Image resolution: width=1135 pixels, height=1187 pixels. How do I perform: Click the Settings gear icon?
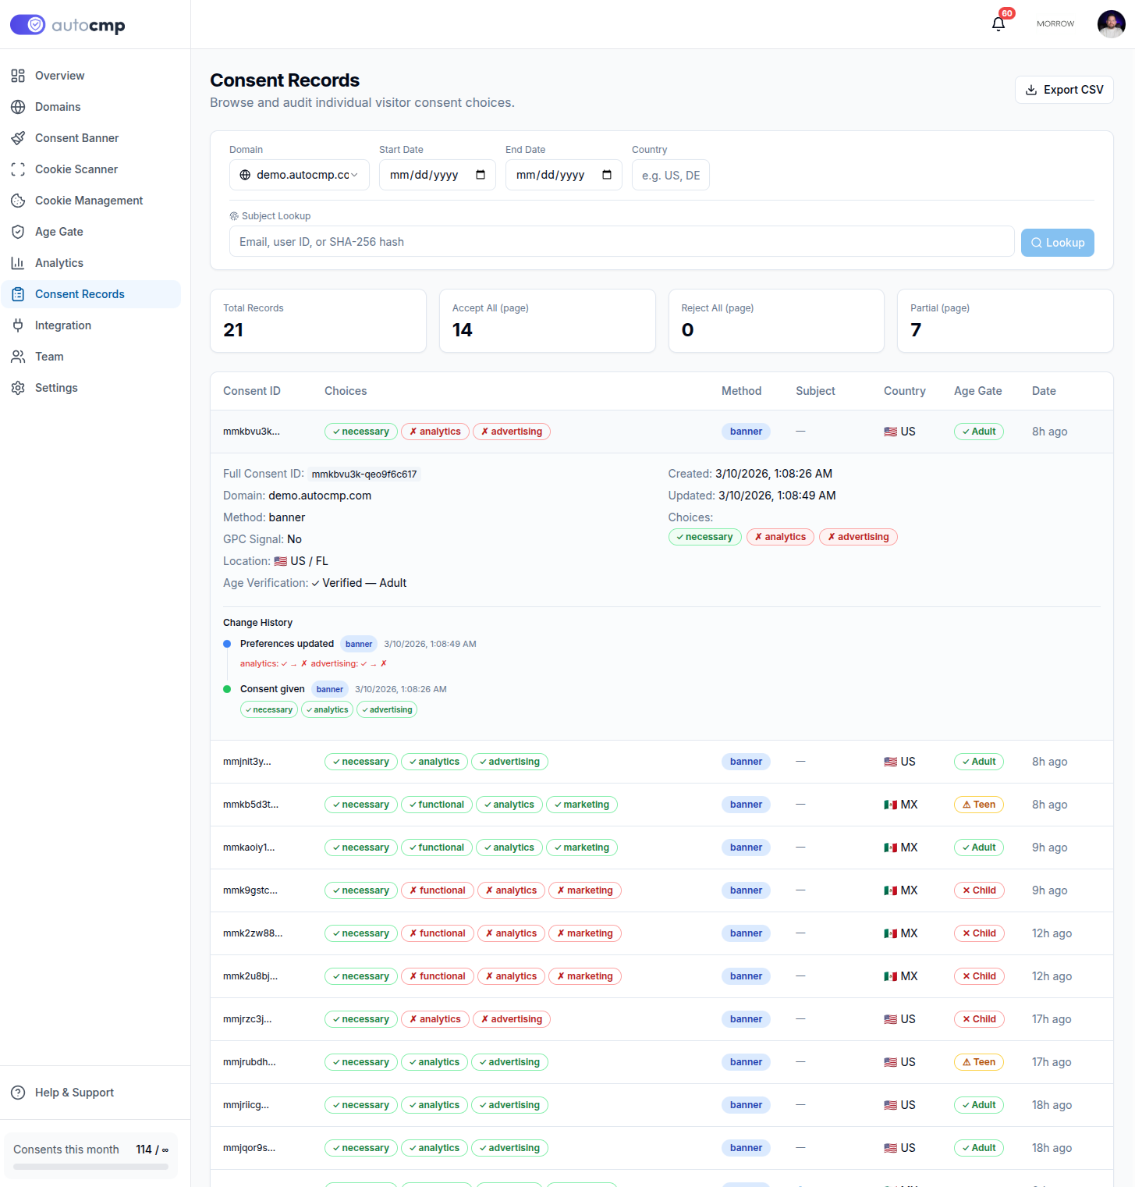pos(18,388)
